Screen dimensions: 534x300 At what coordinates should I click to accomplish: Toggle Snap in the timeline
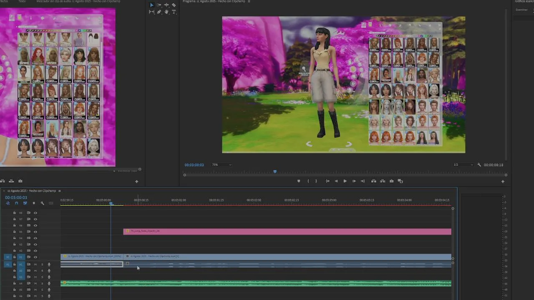(x=16, y=203)
